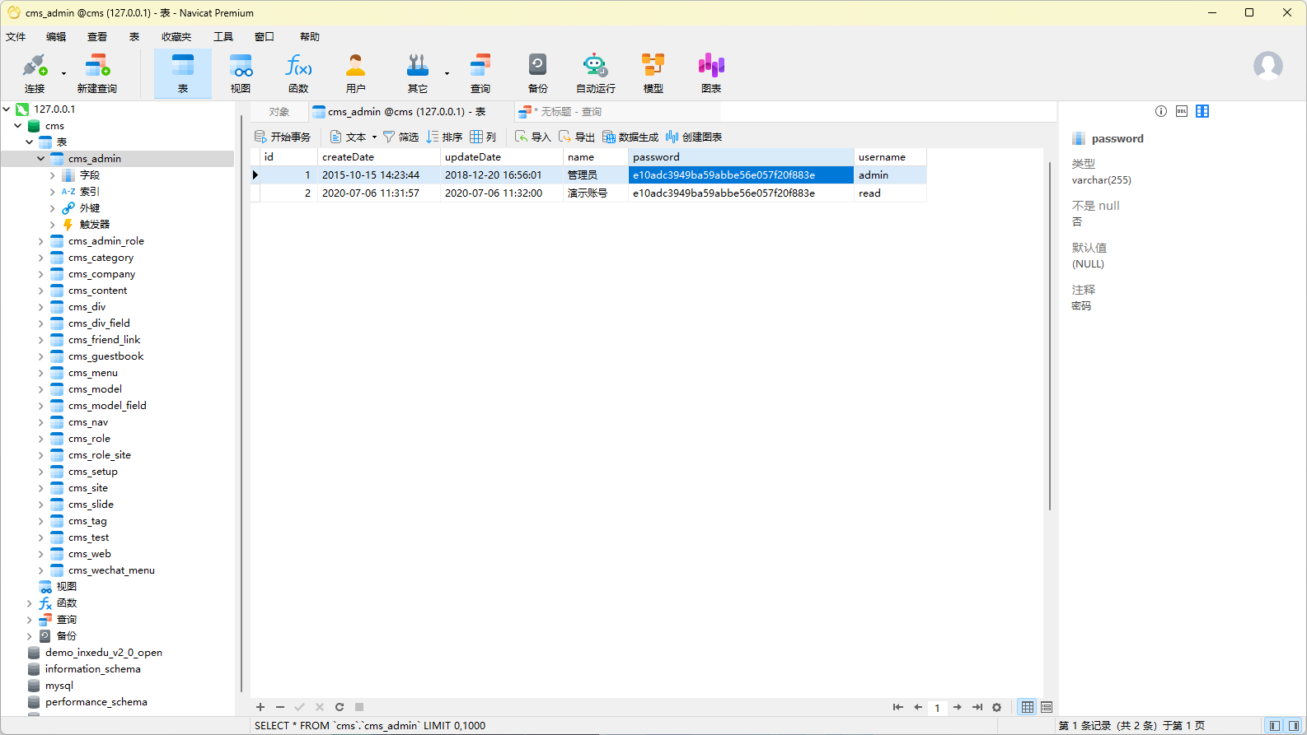The height and width of the screenshot is (735, 1307).
Task: Expand the 字段 (fields) node
Action: coord(53,174)
